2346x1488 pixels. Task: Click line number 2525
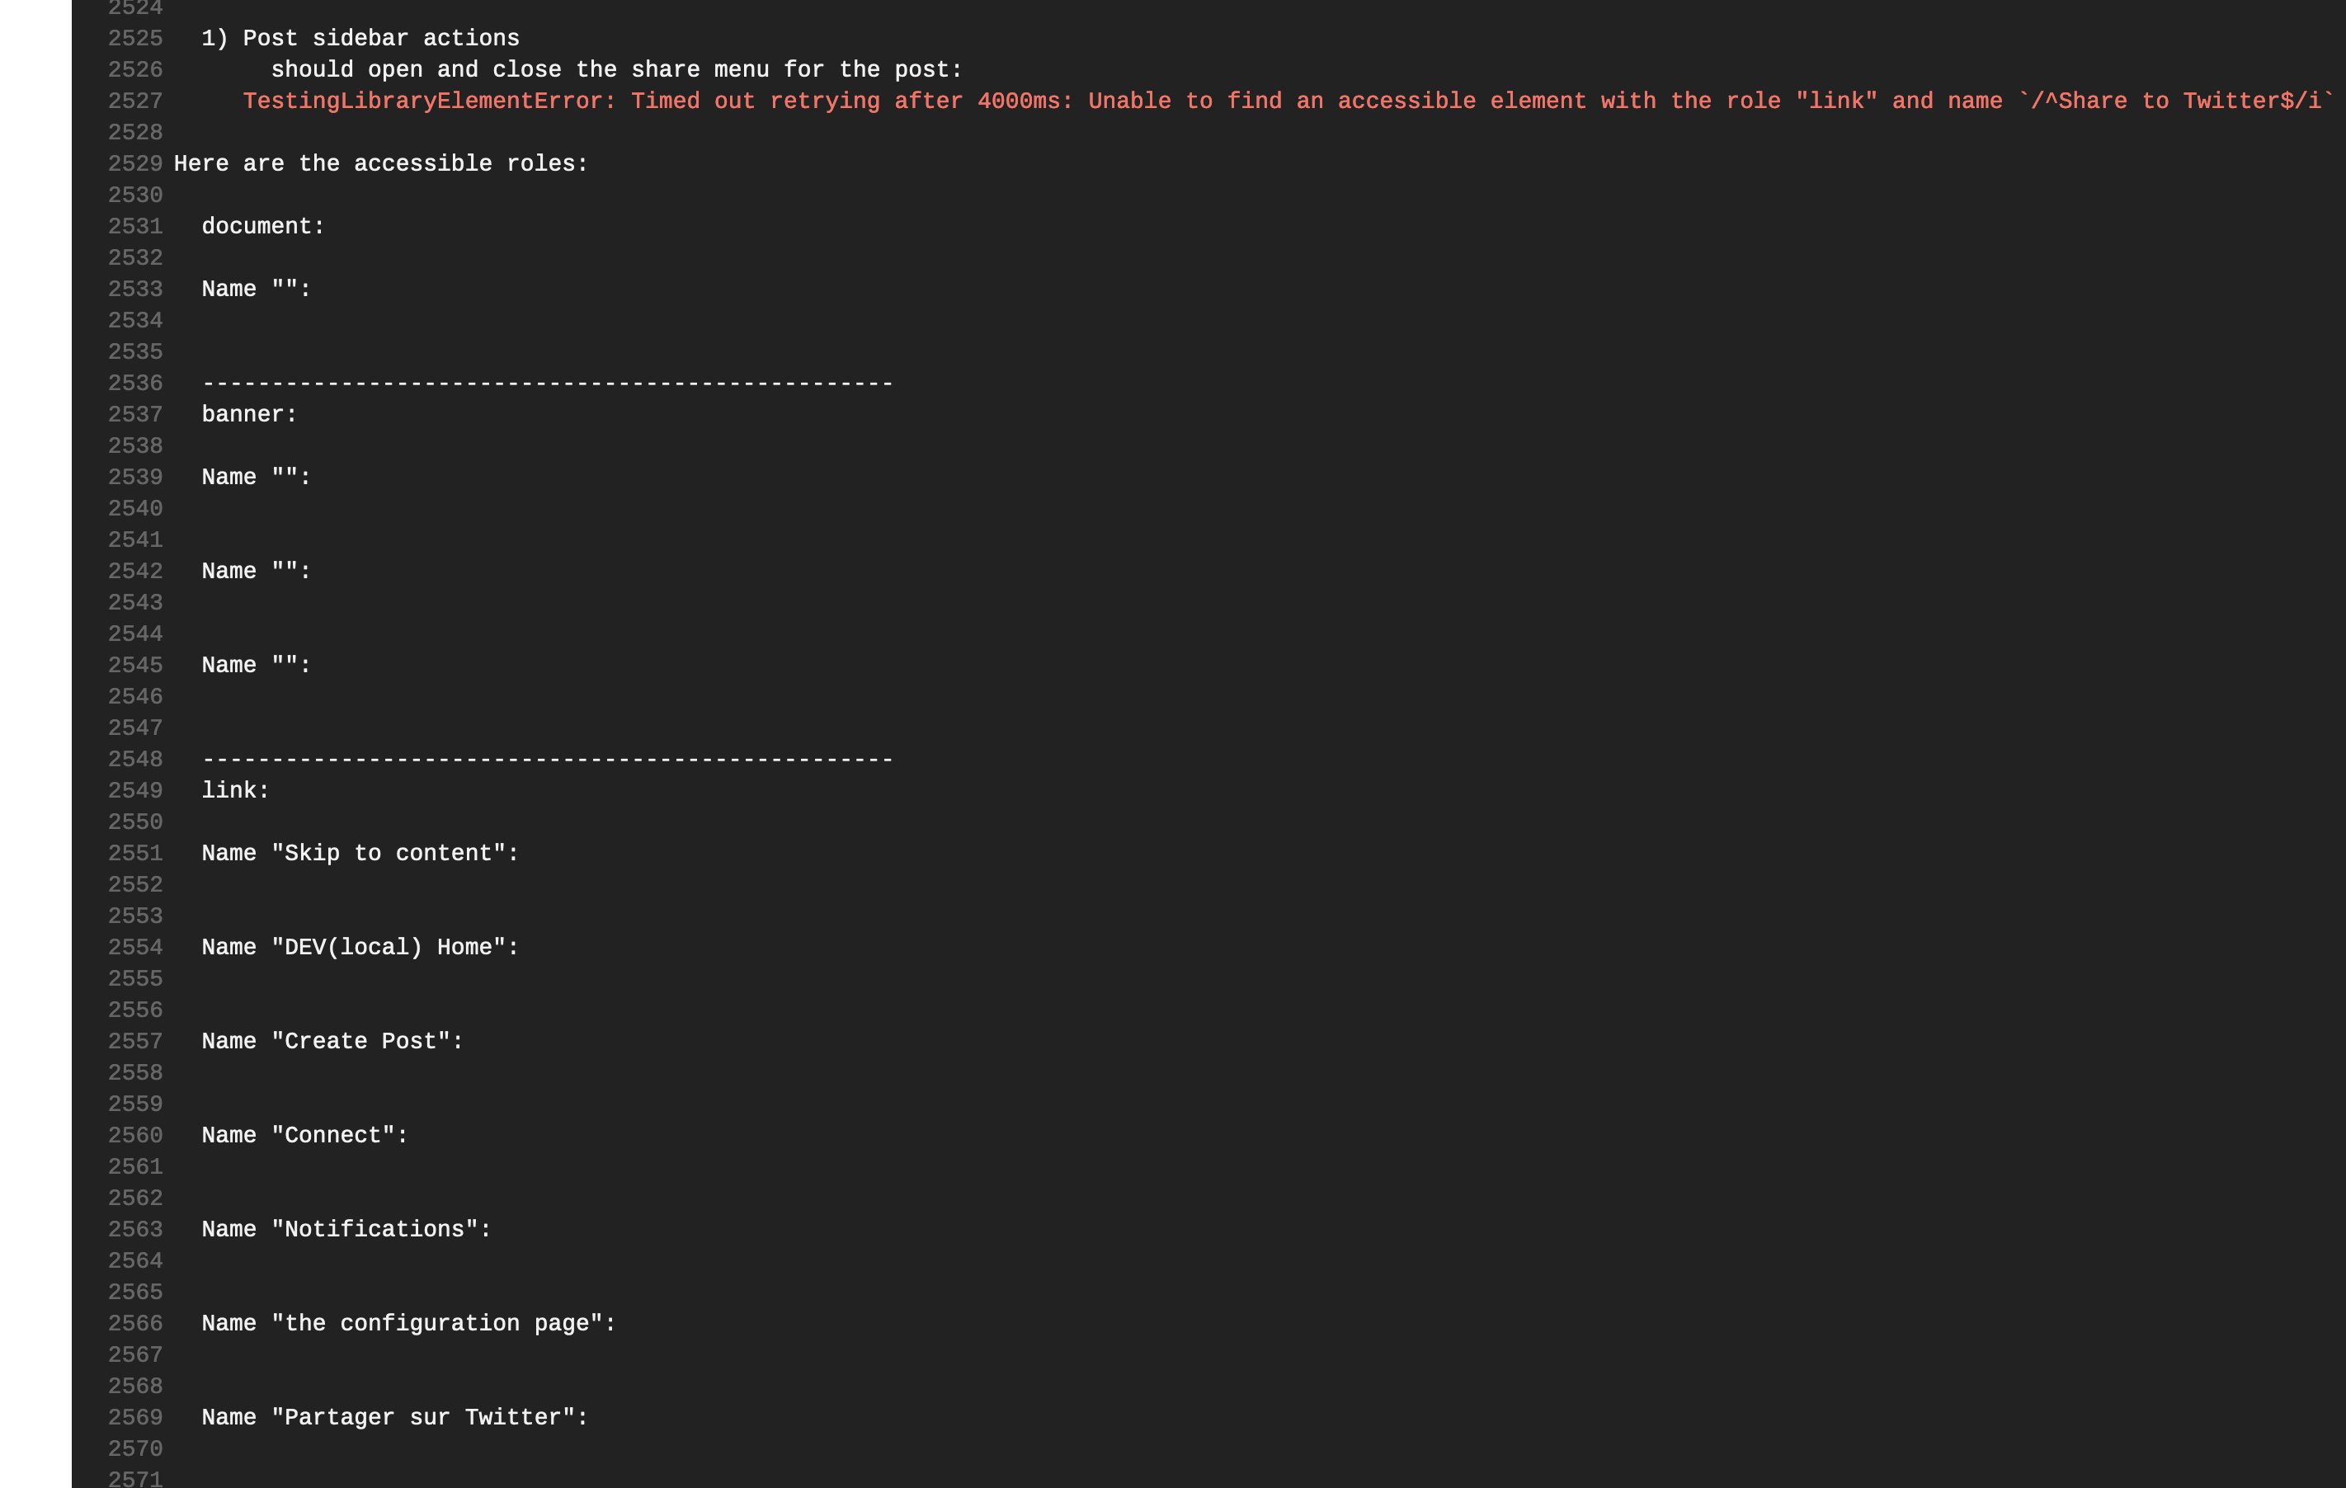(x=134, y=39)
